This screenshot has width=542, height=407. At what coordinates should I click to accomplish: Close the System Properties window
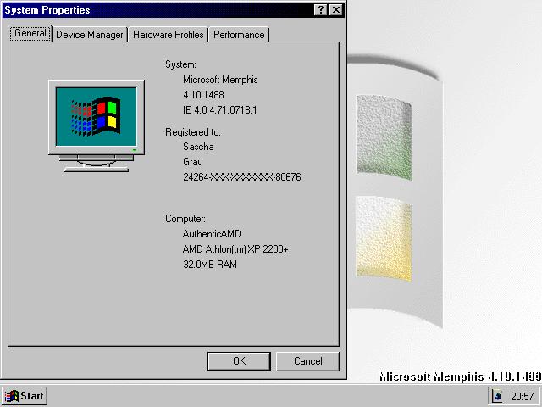tap(336, 9)
